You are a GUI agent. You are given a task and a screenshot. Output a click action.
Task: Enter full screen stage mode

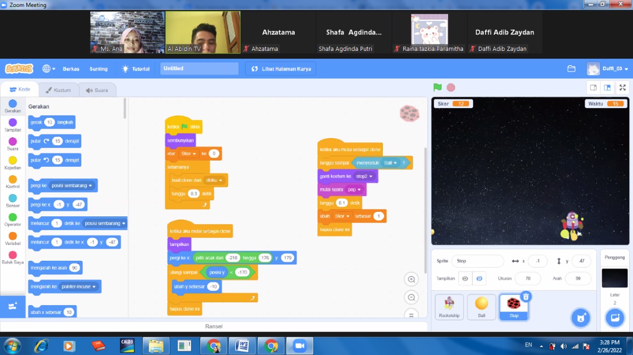click(x=623, y=87)
